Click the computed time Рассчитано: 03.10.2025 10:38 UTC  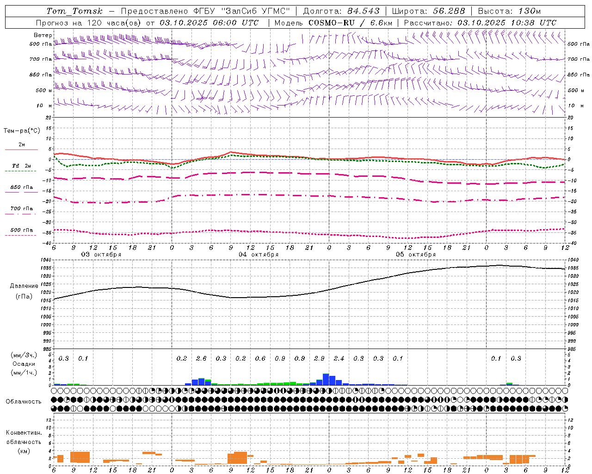pyautogui.click(x=480, y=23)
